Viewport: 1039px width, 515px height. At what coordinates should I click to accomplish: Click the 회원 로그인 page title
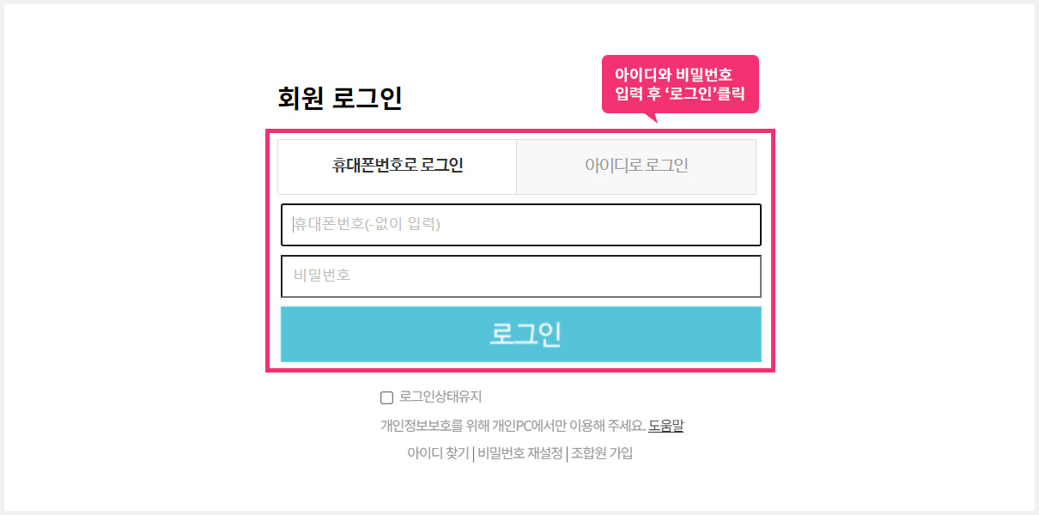tap(340, 98)
